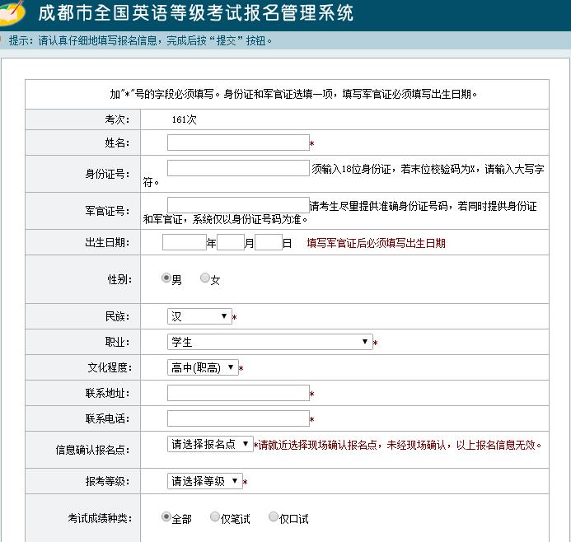Focus the birth year field
Screen dimensions: 571x542
(x=185, y=242)
